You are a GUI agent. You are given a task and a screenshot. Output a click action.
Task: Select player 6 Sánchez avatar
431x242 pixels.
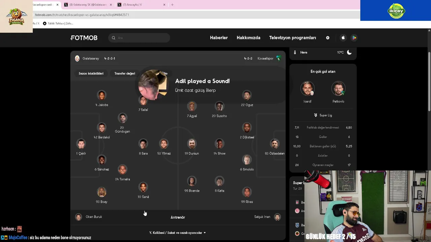pyautogui.click(x=102, y=160)
